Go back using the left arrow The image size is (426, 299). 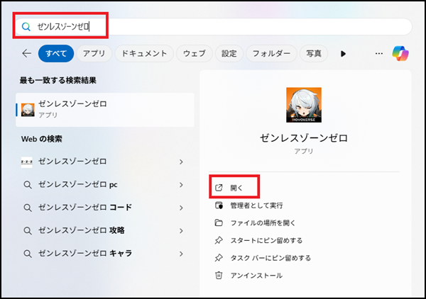point(27,53)
